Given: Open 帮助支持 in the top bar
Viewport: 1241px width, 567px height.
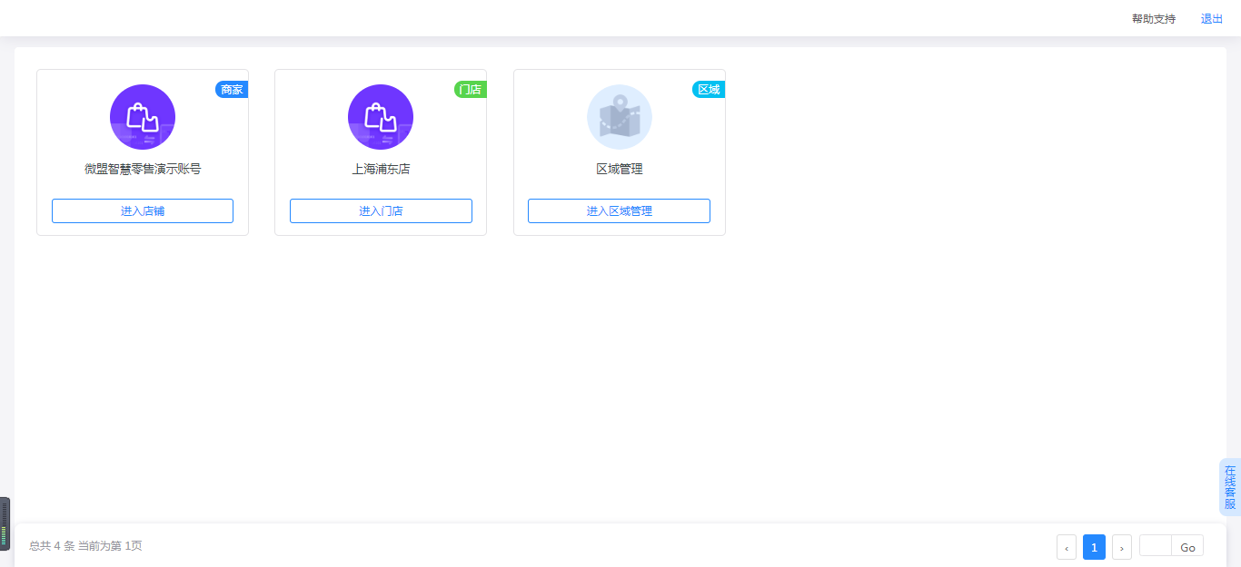Looking at the screenshot, I should click(x=1154, y=19).
